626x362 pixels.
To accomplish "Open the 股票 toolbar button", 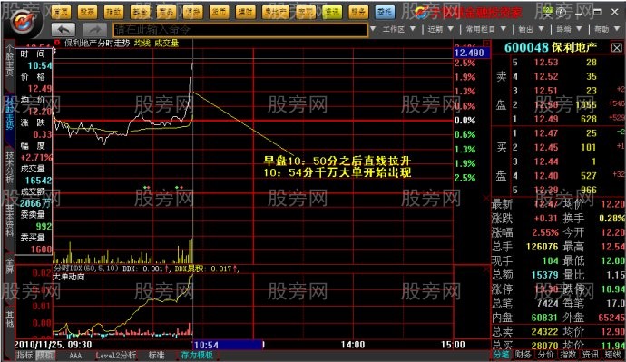I will pyautogui.click(x=87, y=13).
